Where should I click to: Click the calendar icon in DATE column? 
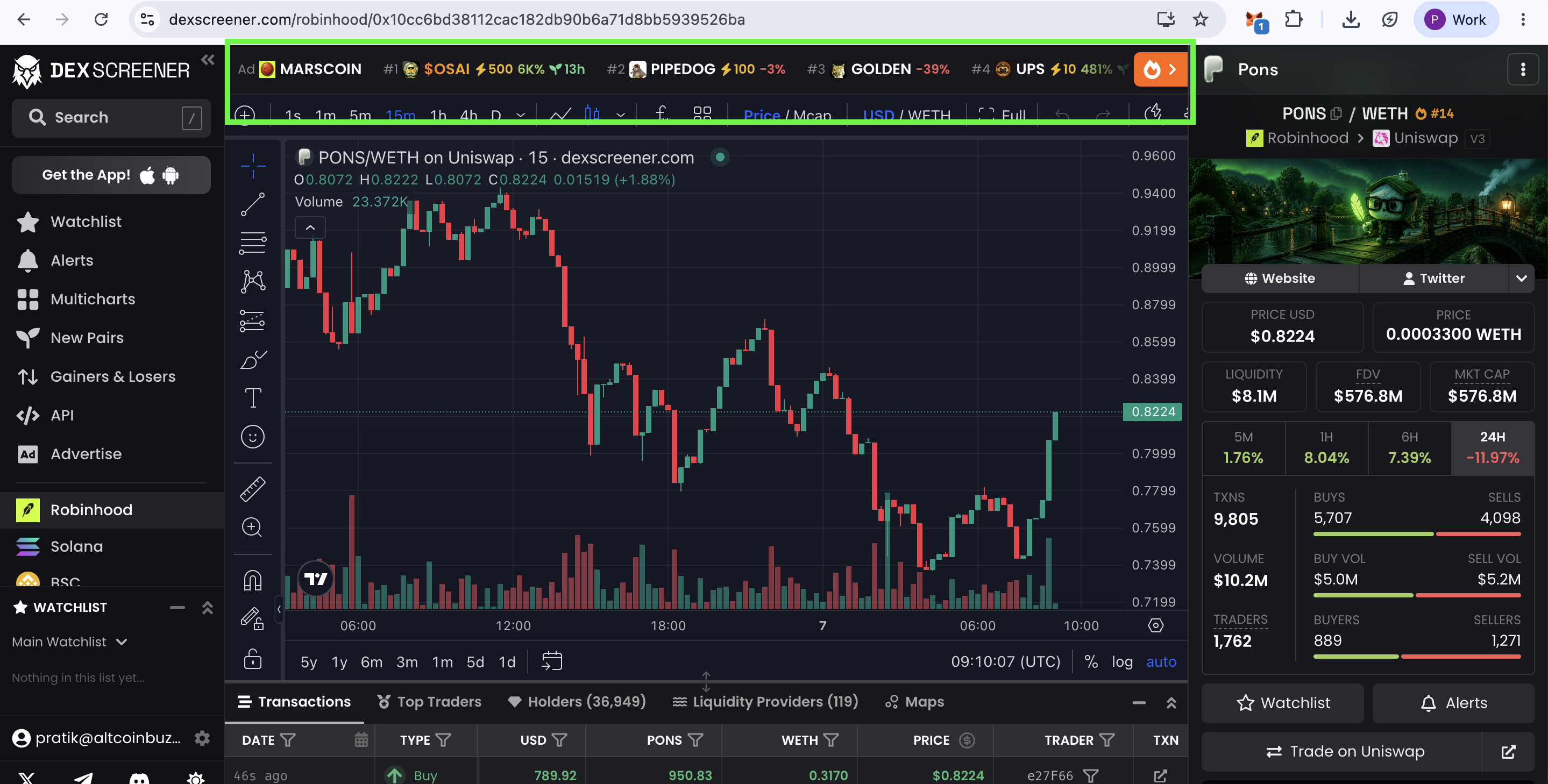coord(361,740)
